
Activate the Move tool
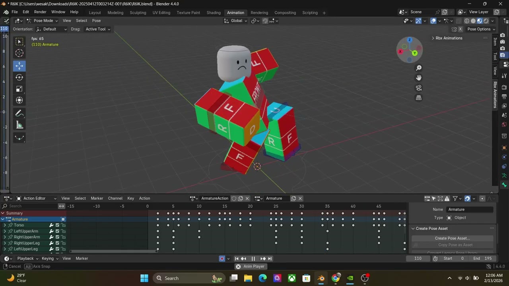pos(19,66)
